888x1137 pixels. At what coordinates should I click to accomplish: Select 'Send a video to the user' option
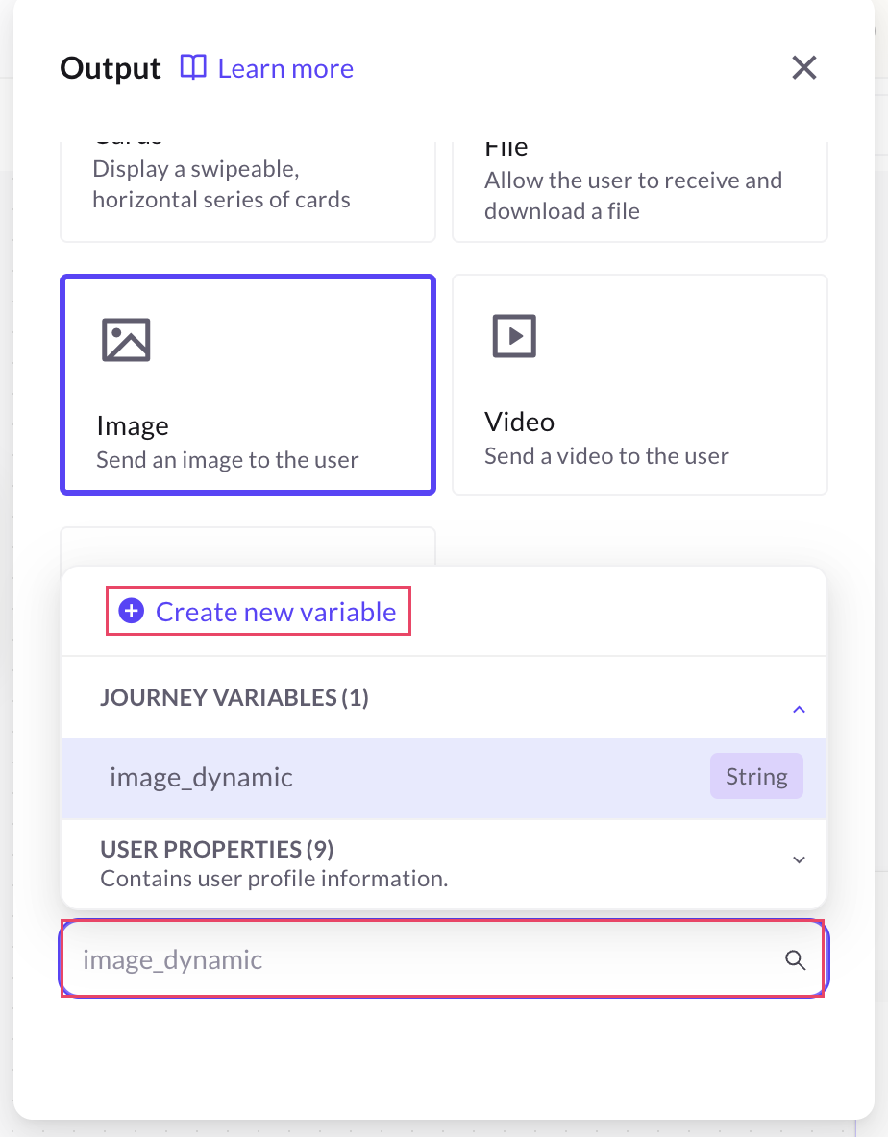[x=605, y=456]
